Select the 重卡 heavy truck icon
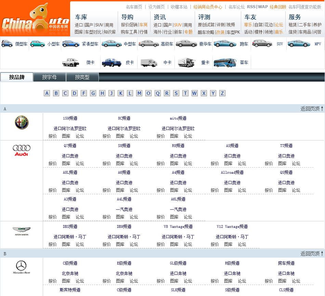This screenshot has width=325, height=296. (x=186, y=62)
